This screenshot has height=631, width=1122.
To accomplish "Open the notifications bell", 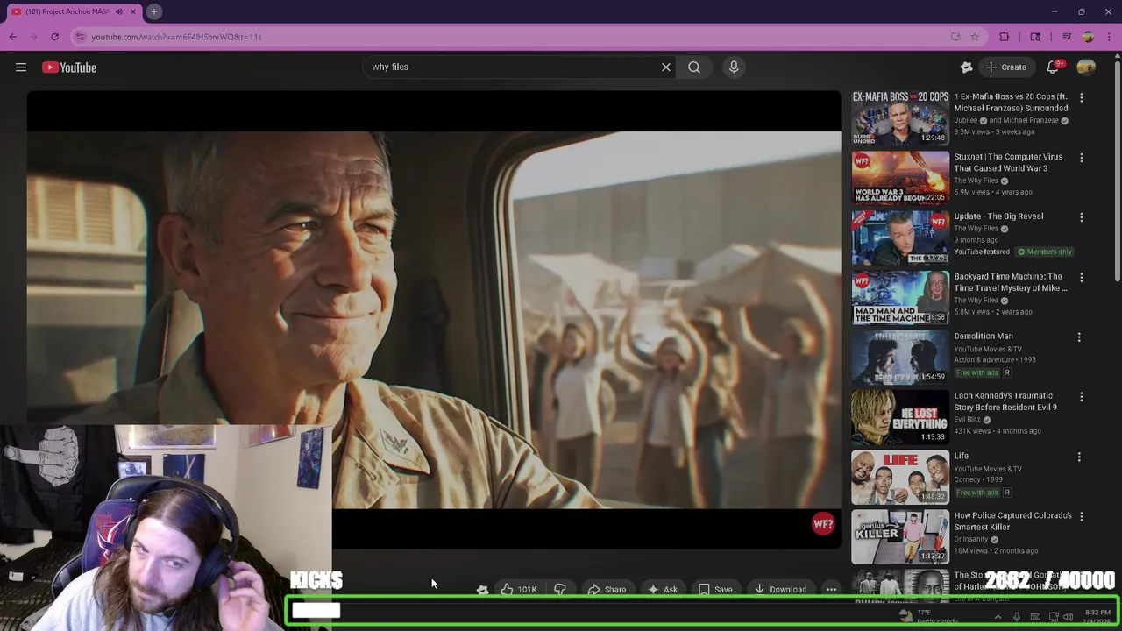I will pyautogui.click(x=1054, y=67).
